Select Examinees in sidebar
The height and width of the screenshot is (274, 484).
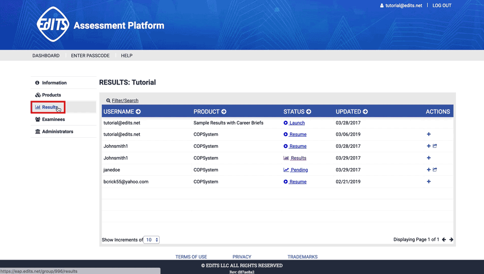pyautogui.click(x=53, y=119)
